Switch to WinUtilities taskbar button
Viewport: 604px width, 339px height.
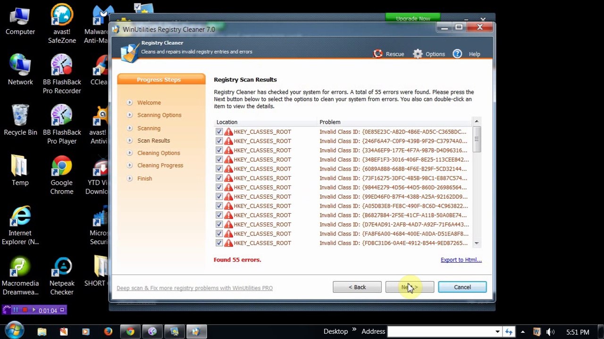pos(196,331)
